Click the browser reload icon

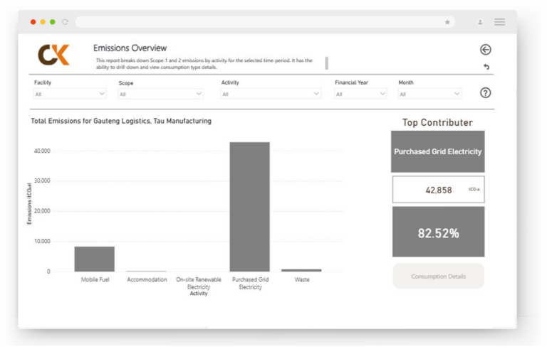66,22
